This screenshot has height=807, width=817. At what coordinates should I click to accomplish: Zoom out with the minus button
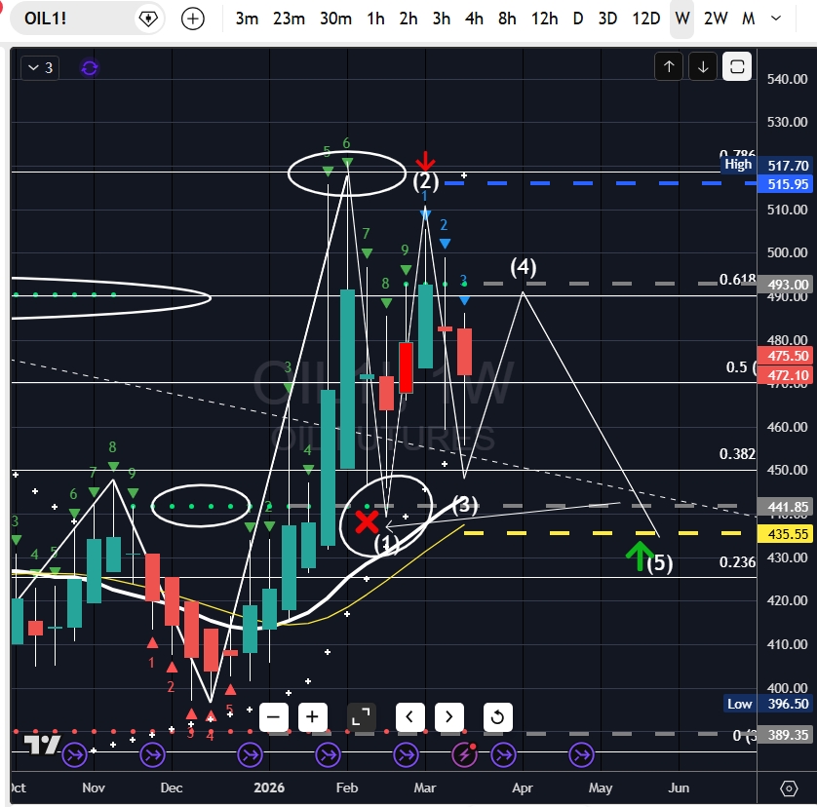pos(274,717)
